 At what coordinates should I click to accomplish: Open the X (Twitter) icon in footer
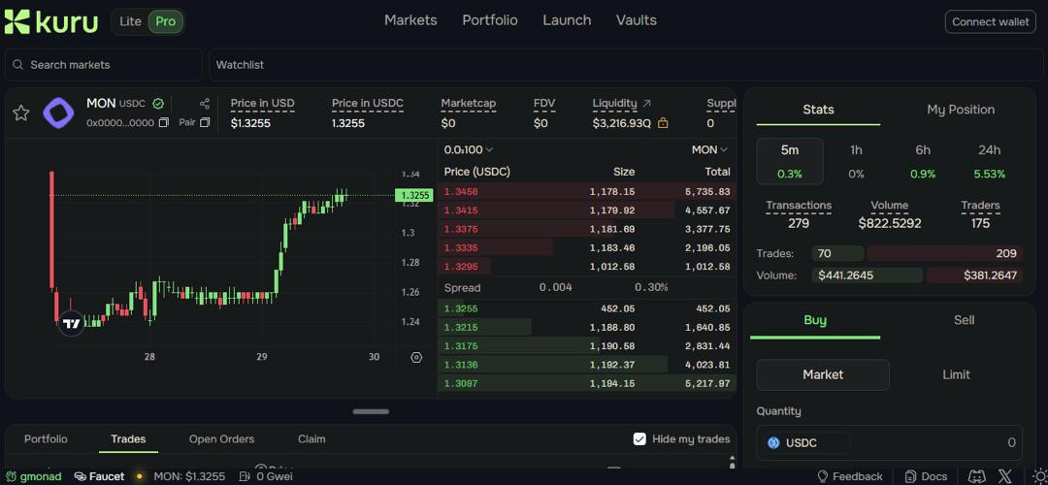tap(1004, 476)
